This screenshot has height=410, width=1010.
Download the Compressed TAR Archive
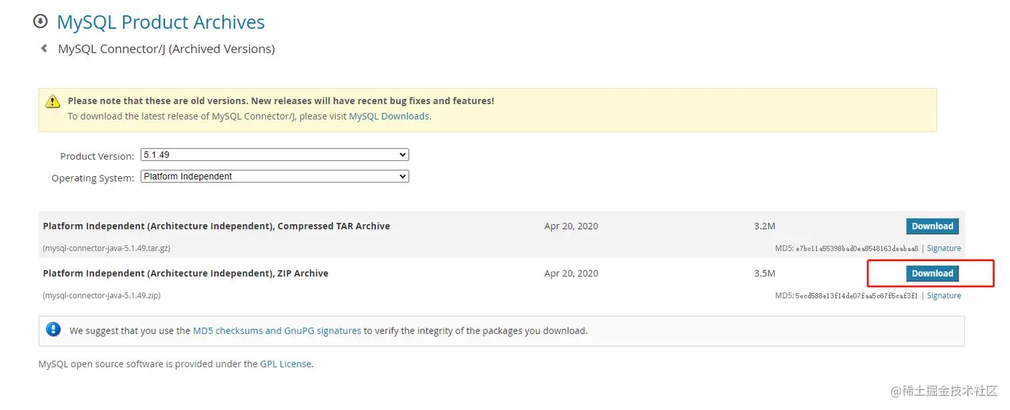[x=932, y=226]
